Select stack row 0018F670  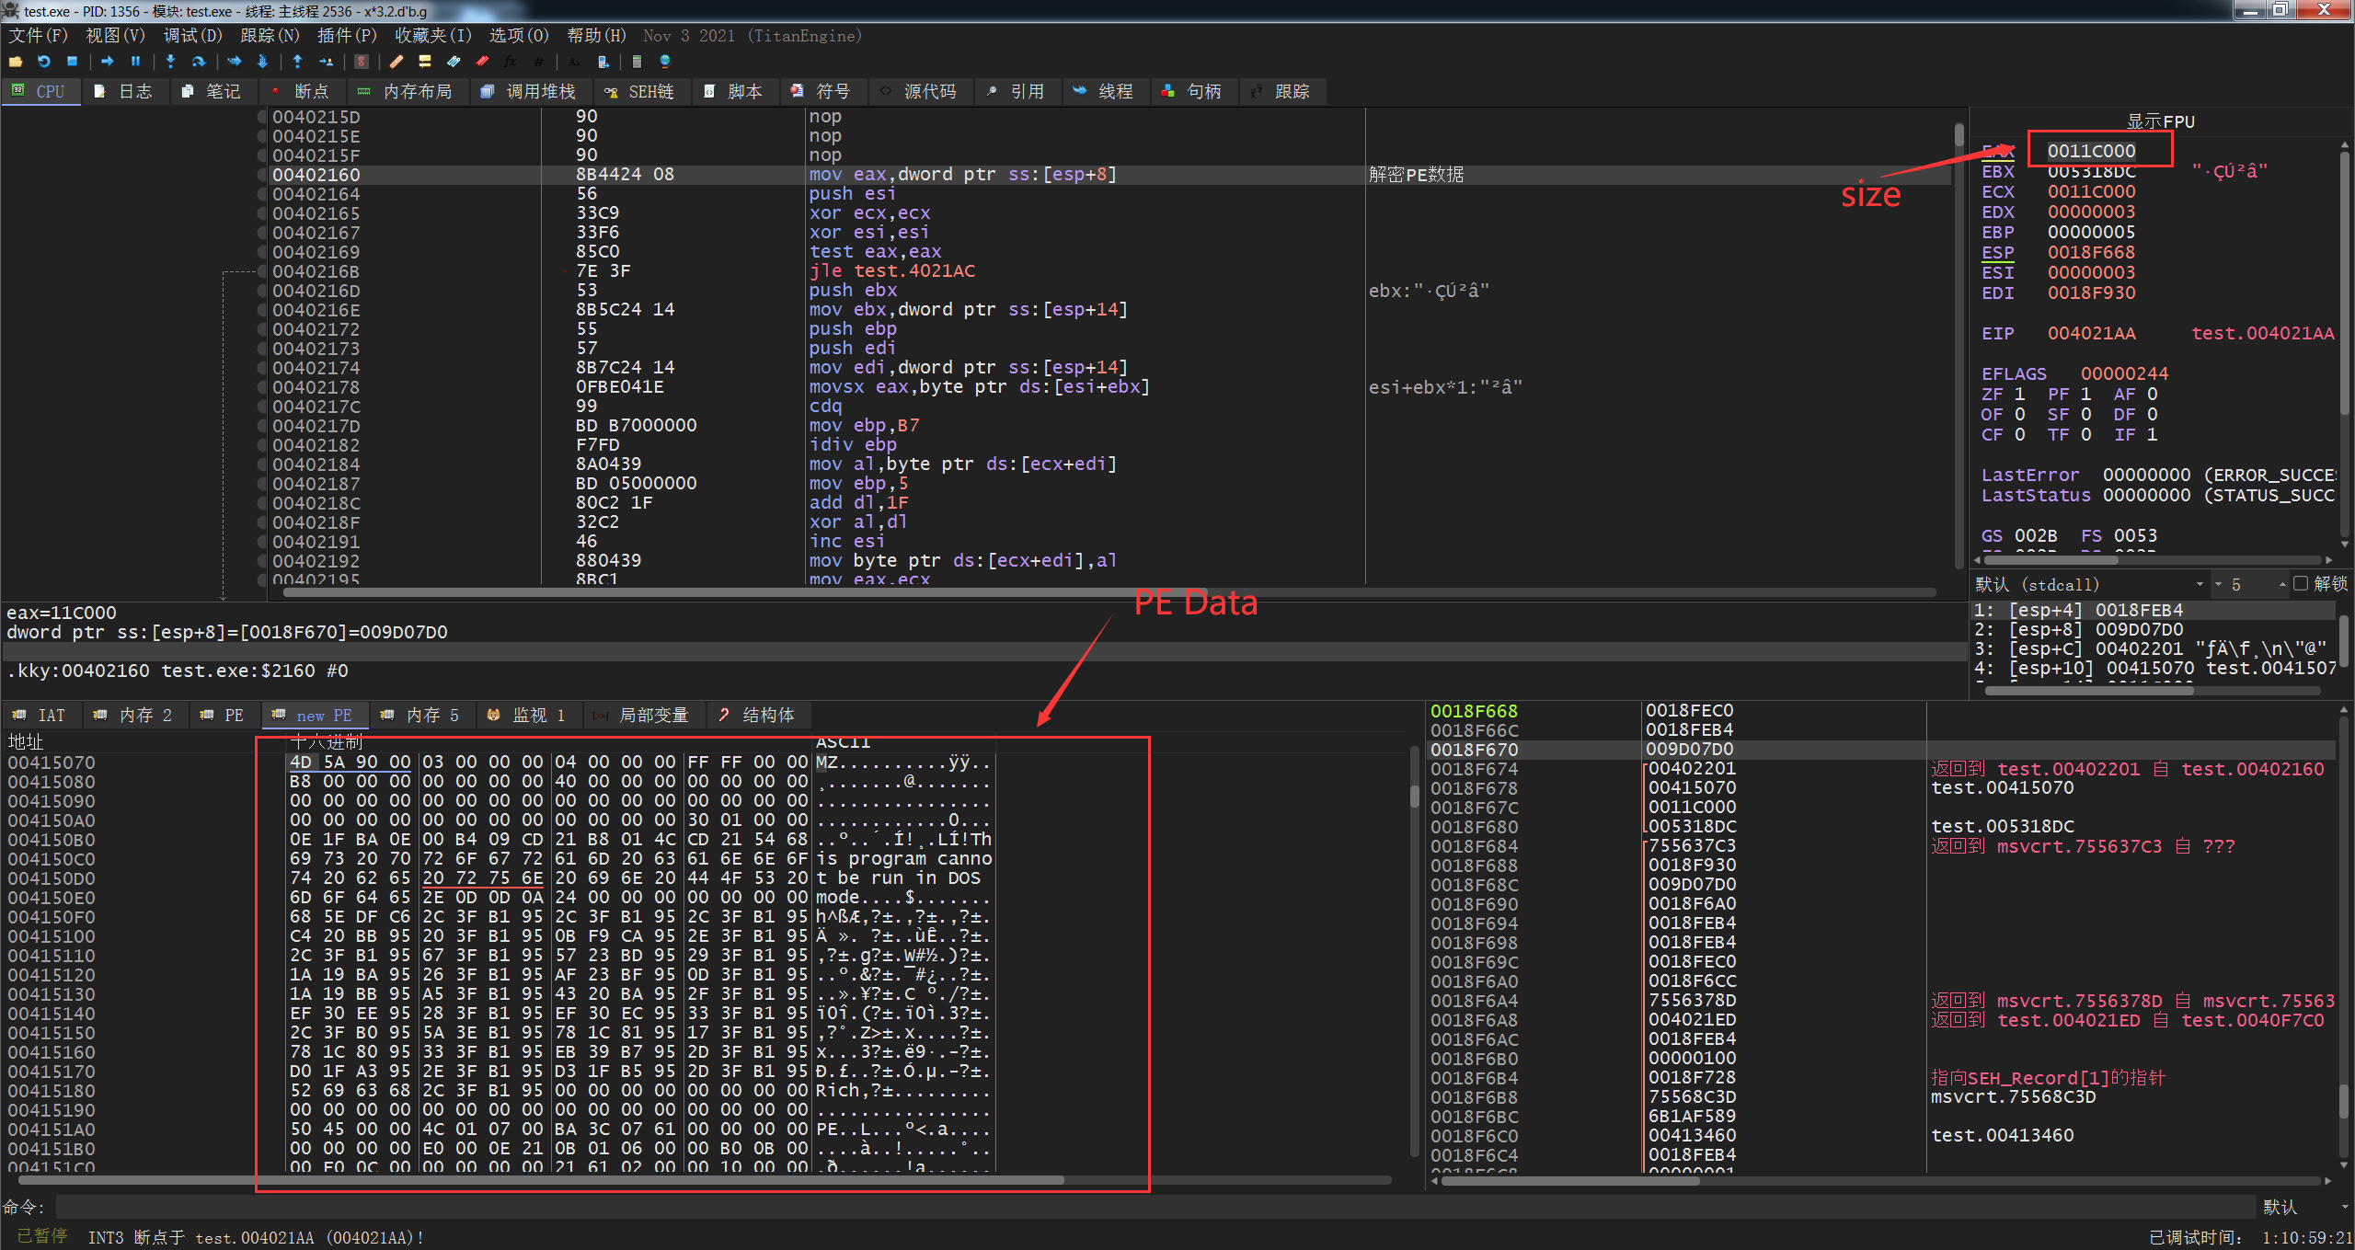pyautogui.click(x=1882, y=750)
